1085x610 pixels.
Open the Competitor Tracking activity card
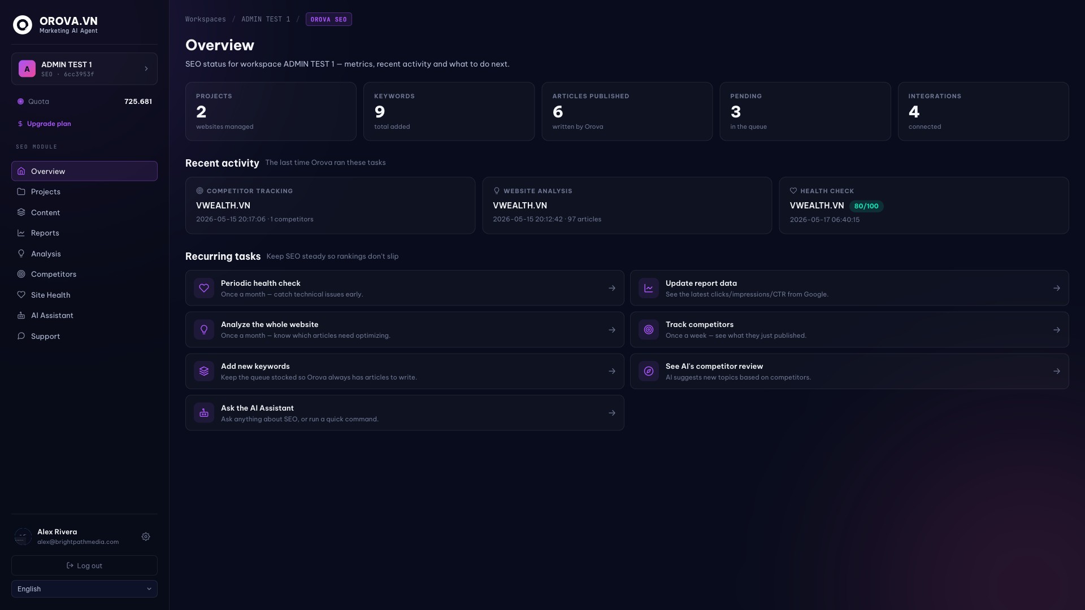pos(330,206)
